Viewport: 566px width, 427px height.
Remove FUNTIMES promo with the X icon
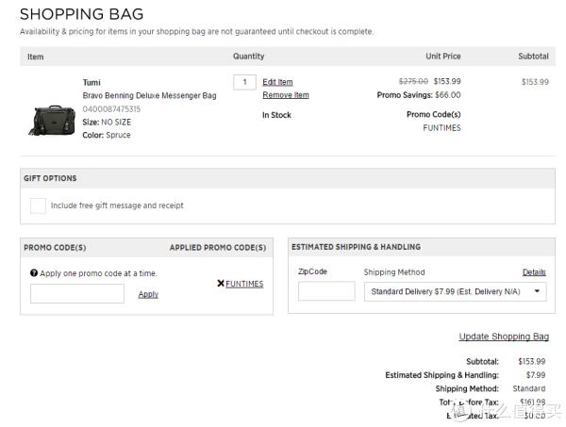click(221, 284)
